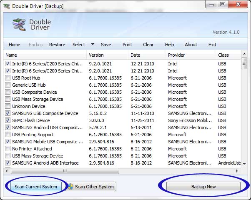Click Exit in the toolbar

pos(212,45)
